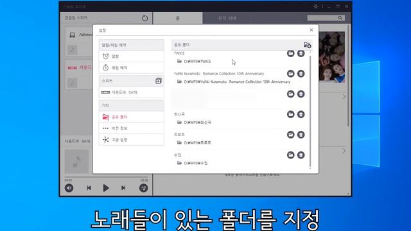Delete the TWICE shared folder
This screenshot has height=231, width=411.
pyautogui.click(x=301, y=53)
